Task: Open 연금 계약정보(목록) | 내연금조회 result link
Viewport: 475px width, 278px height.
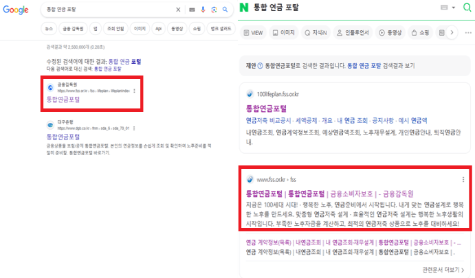Action: pos(353,242)
